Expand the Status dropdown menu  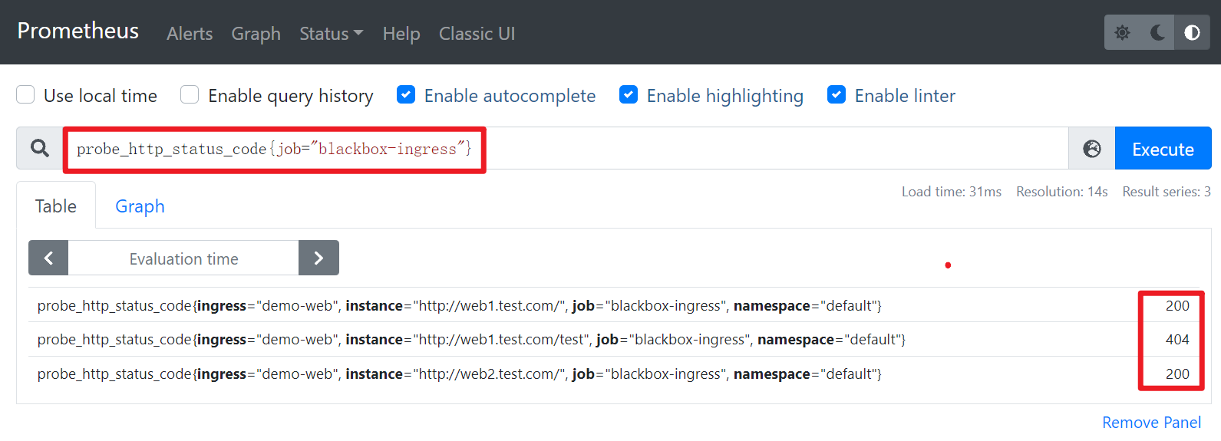(x=331, y=34)
